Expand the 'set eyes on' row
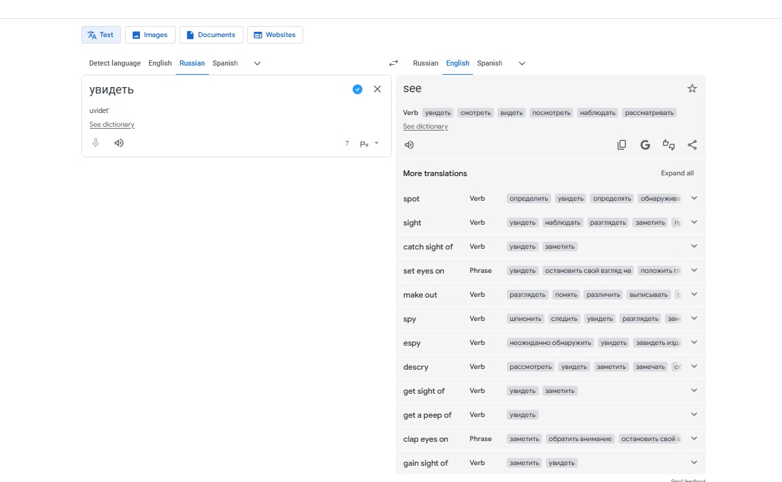Screen dimensions: 782x482 click(694, 270)
